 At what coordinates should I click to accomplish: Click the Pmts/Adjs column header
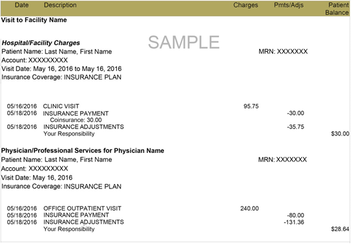coord(289,5)
